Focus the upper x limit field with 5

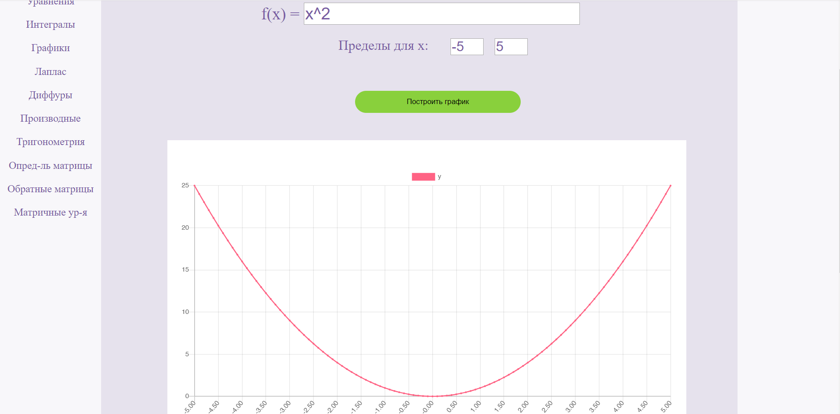[x=511, y=47]
